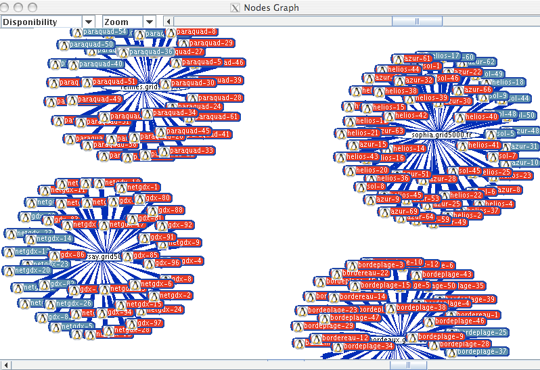The height and width of the screenshot is (370, 540).
Task: Click the left arrow of the top scrollbar
Action: (x=168, y=22)
